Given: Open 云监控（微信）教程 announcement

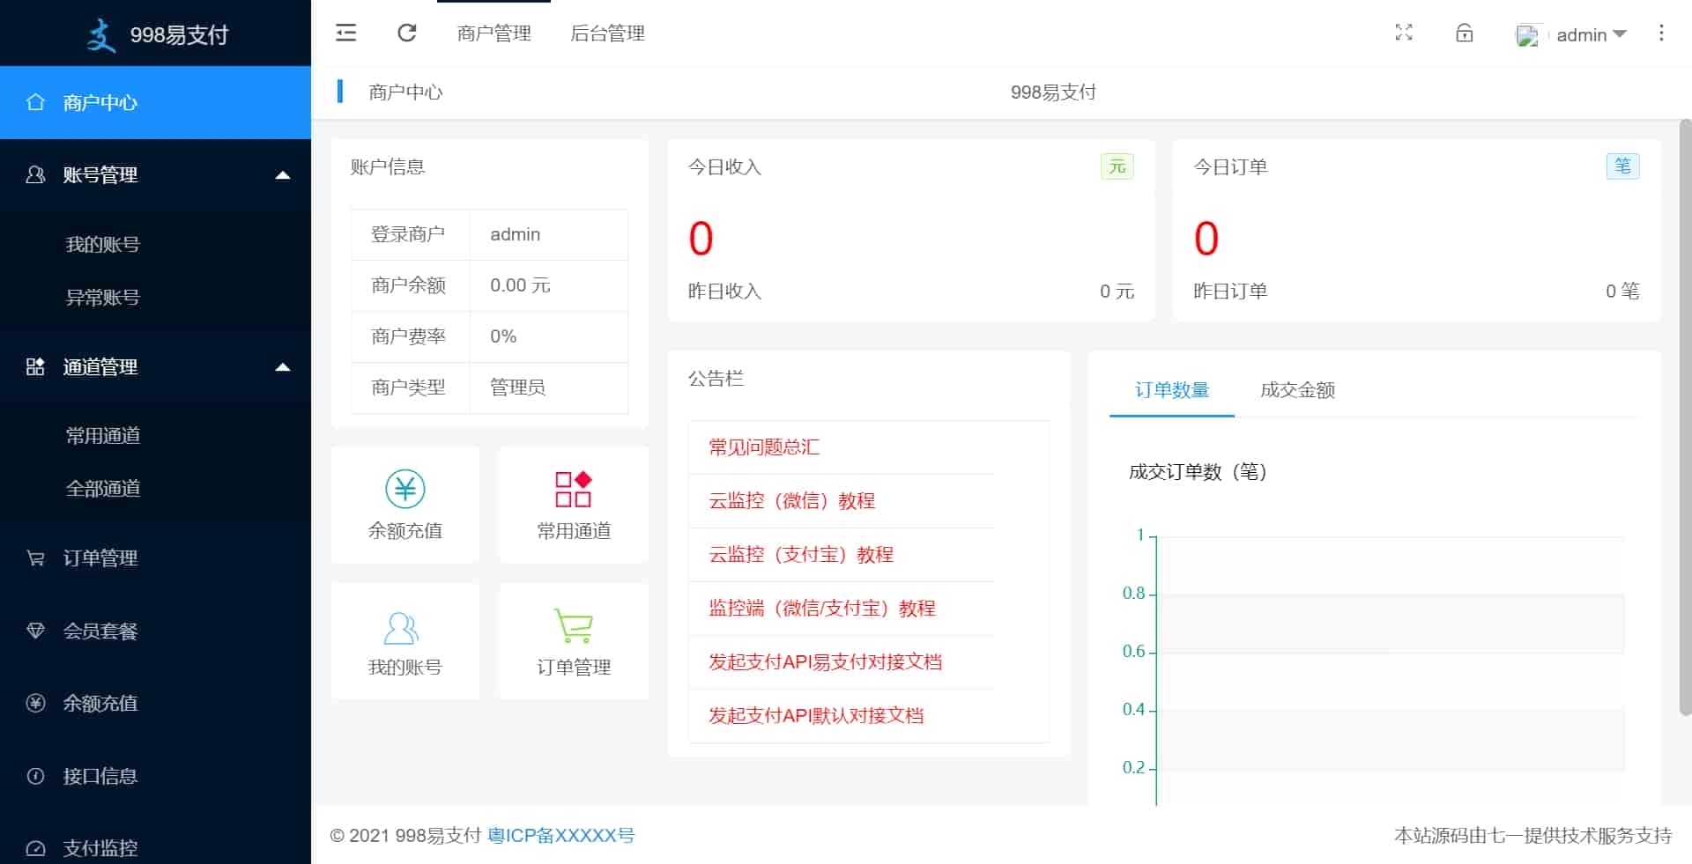Looking at the screenshot, I should (x=791, y=501).
